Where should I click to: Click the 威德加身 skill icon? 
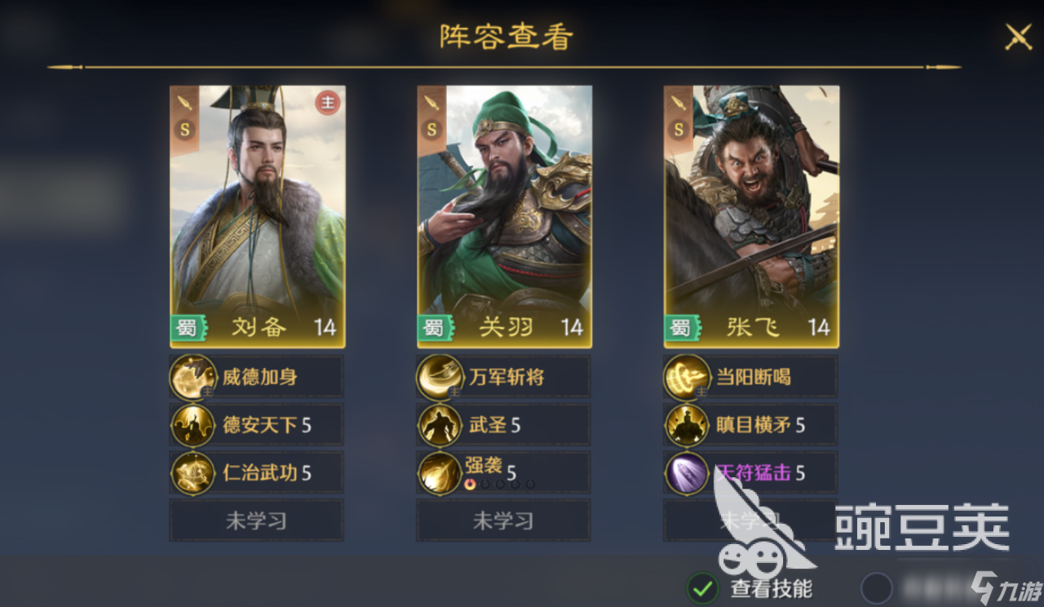[193, 378]
